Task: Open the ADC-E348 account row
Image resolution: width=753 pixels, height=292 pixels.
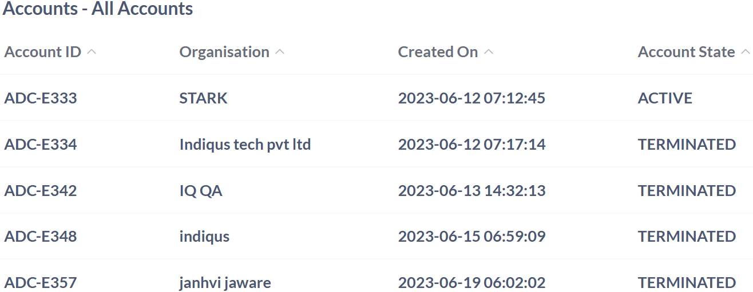Action: tap(41, 237)
